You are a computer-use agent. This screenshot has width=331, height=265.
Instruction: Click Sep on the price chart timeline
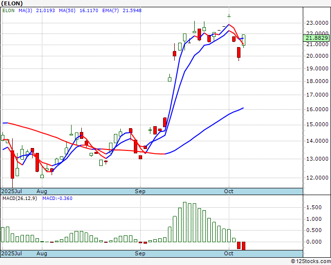[x=140, y=191]
